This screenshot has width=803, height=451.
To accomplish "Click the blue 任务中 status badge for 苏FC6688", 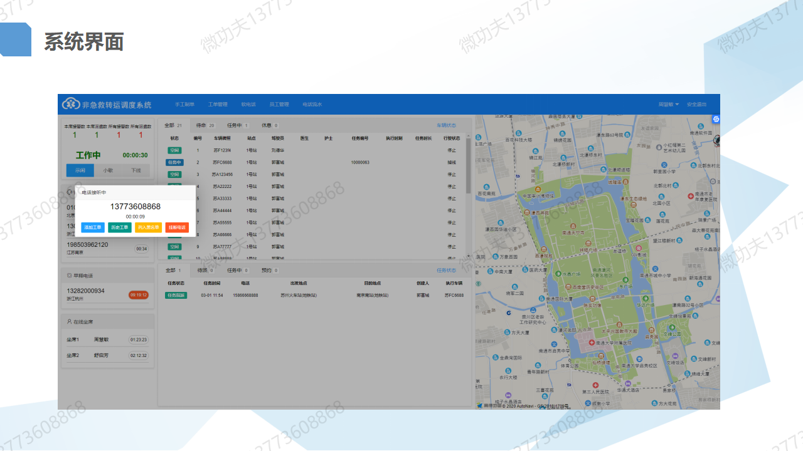I will 174,162.
